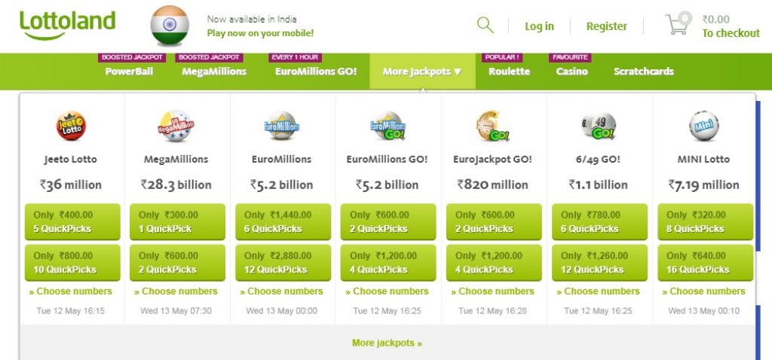Image resolution: width=772 pixels, height=360 pixels.
Task: Select the MegaMillions ball icon
Action: (x=176, y=126)
